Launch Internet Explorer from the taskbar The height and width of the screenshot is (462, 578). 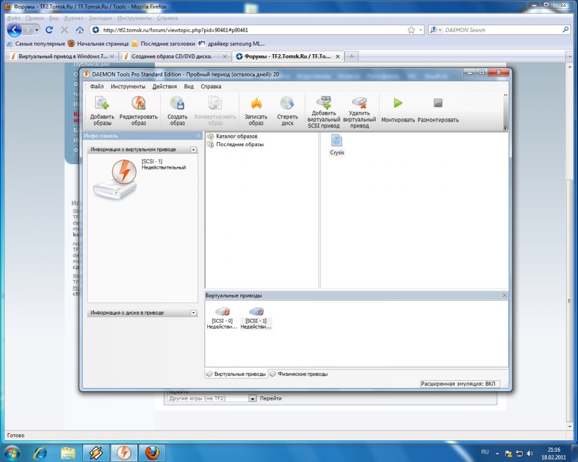tap(40, 452)
